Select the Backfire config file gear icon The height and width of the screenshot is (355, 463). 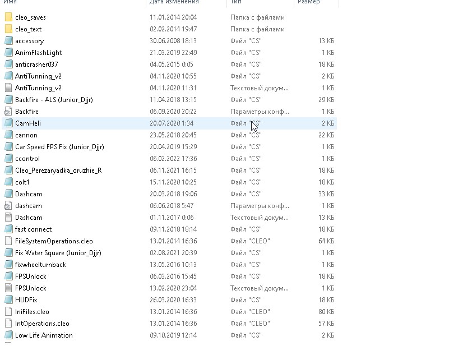pos(8,112)
